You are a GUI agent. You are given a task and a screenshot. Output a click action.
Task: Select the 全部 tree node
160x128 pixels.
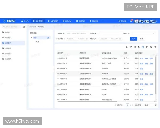point(35,38)
